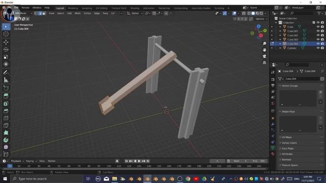Image resolution: width=326 pixels, height=183 pixels.
Task: Select the Move tool
Action: pos(6,42)
